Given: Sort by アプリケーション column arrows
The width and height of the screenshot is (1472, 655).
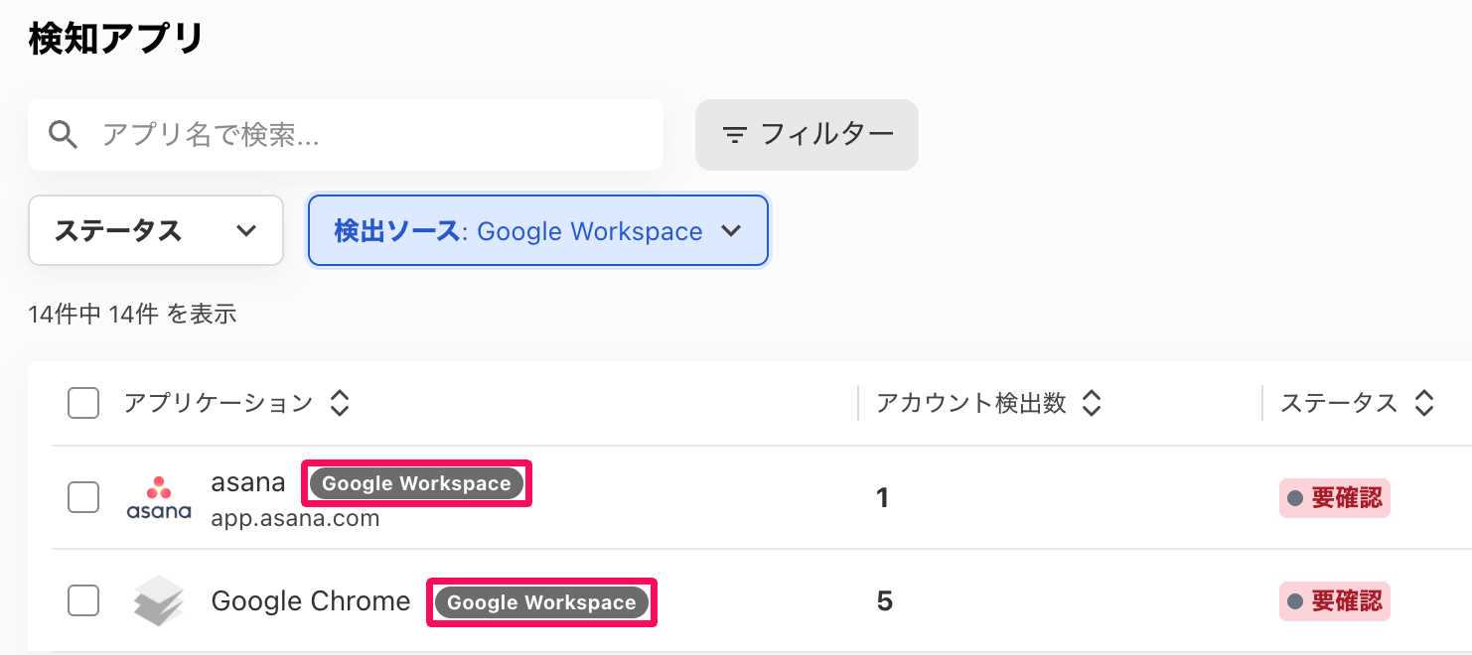Looking at the screenshot, I should (340, 403).
